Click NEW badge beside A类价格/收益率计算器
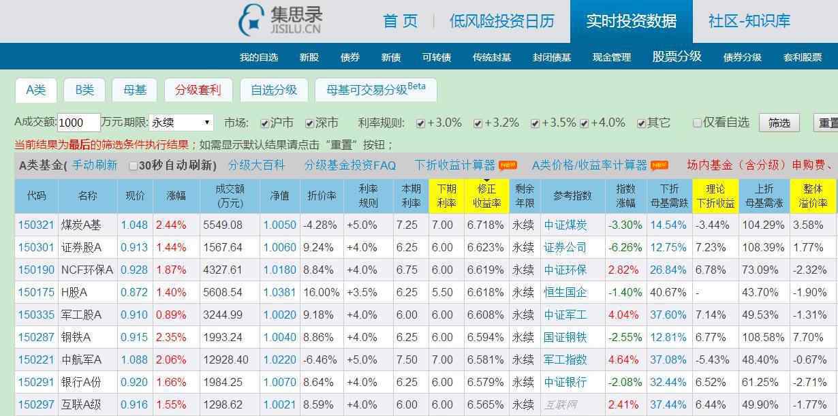The image size is (838, 416). pyautogui.click(x=659, y=165)
